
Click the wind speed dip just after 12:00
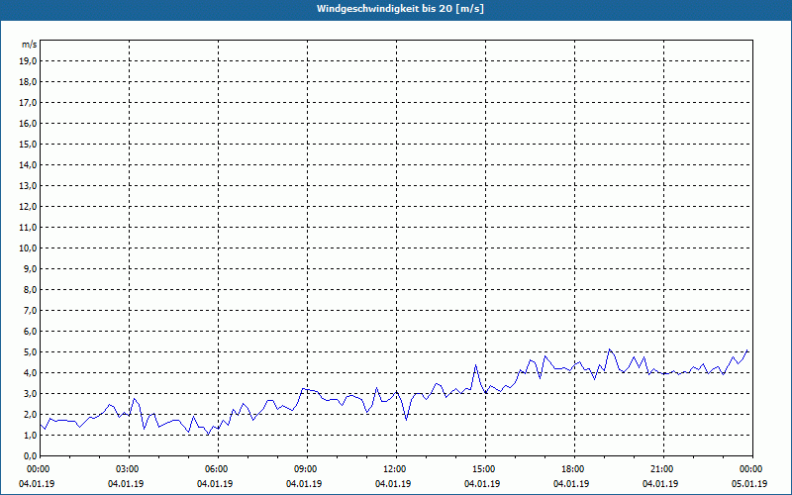[406, 419]
